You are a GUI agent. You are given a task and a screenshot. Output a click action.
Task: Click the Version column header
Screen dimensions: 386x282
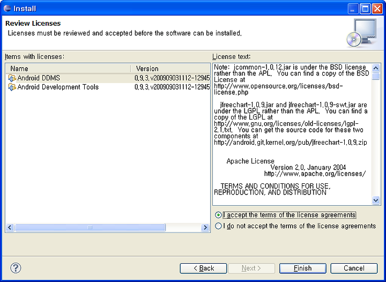click(x=170, y=69)
